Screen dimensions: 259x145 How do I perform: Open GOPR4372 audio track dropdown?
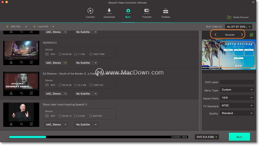point(56,63)
